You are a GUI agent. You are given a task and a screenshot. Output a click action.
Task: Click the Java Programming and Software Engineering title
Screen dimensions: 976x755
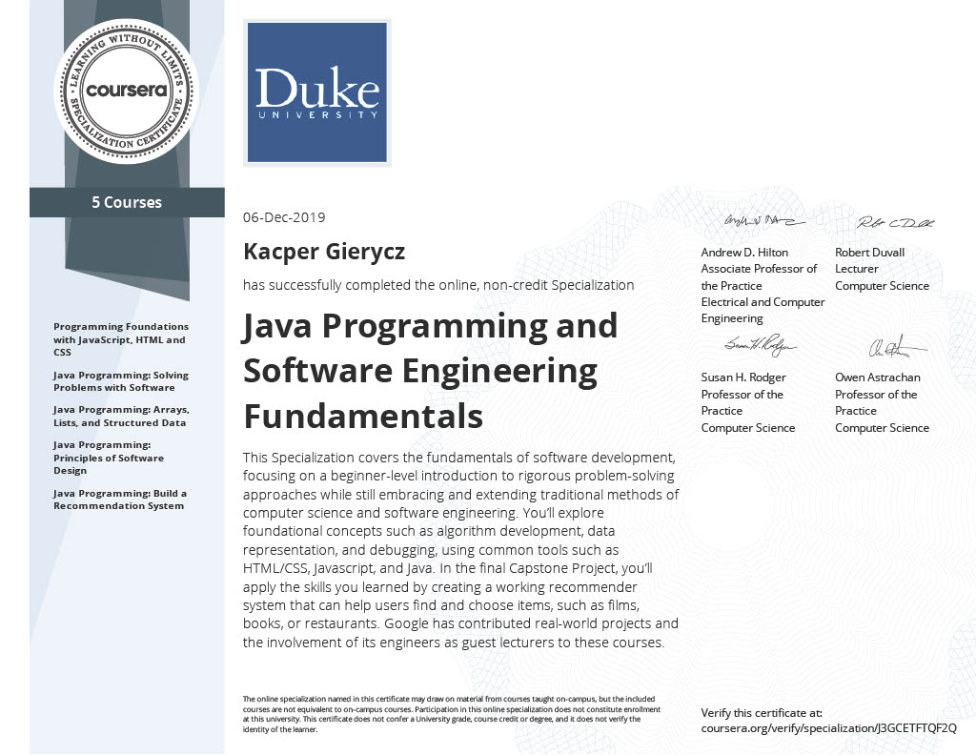coord(430,370)
